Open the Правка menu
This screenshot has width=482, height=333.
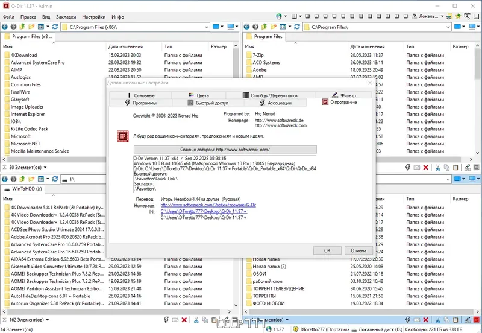tap(28, 17)
